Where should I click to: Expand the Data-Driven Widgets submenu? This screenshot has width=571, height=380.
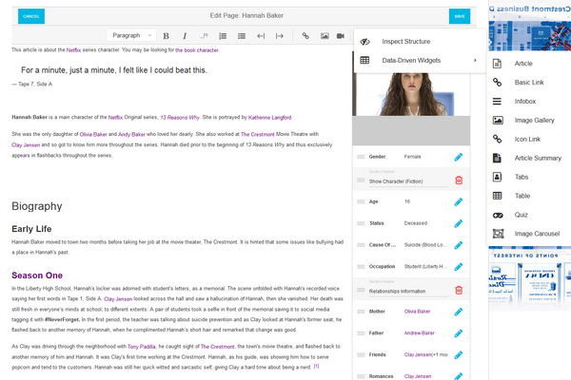click(420, 61)
